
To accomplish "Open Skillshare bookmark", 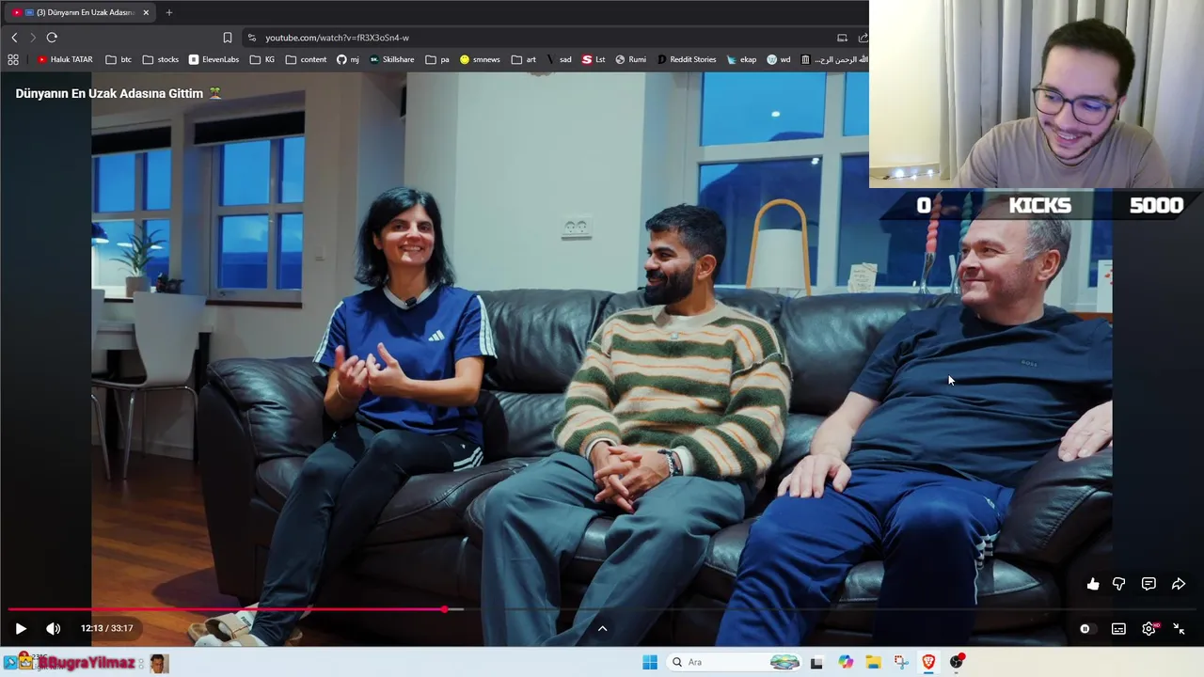I will (391, 59).
